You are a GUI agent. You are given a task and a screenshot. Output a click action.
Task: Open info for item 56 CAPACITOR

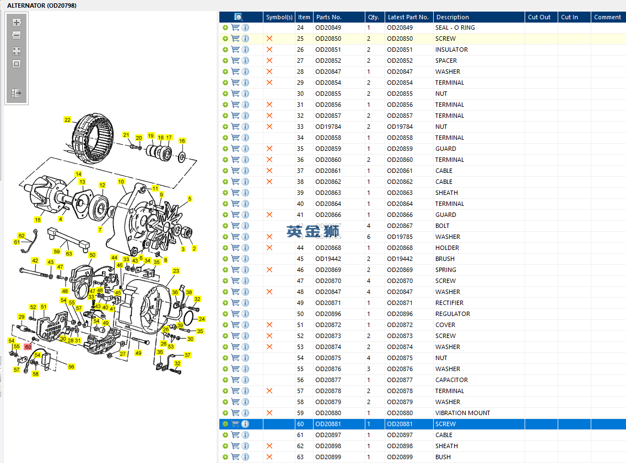[x=245, y=380]
